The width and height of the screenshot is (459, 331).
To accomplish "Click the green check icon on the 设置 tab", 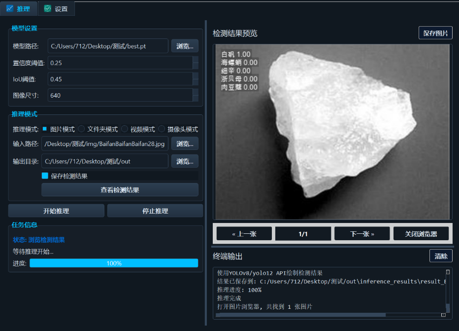I will (x=47, y=8).
